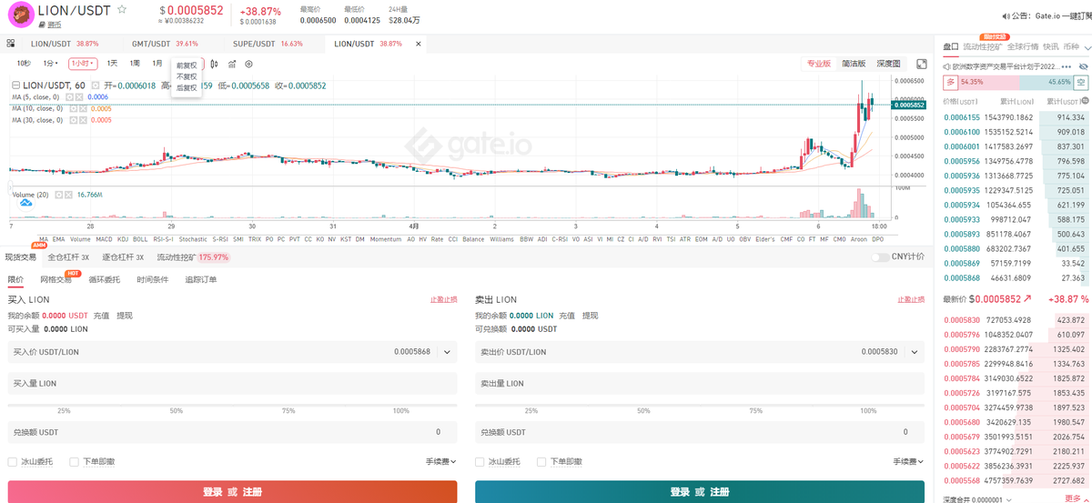Favorite LION/USDT with the star icon
Viewport: 1092px width, 503px height.
pyautogui.click(x=121, y=9)
